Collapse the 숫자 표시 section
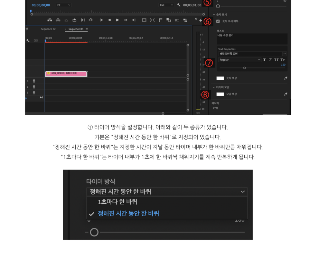This screenshot has height=257, width=319. [x=214, y=14]
